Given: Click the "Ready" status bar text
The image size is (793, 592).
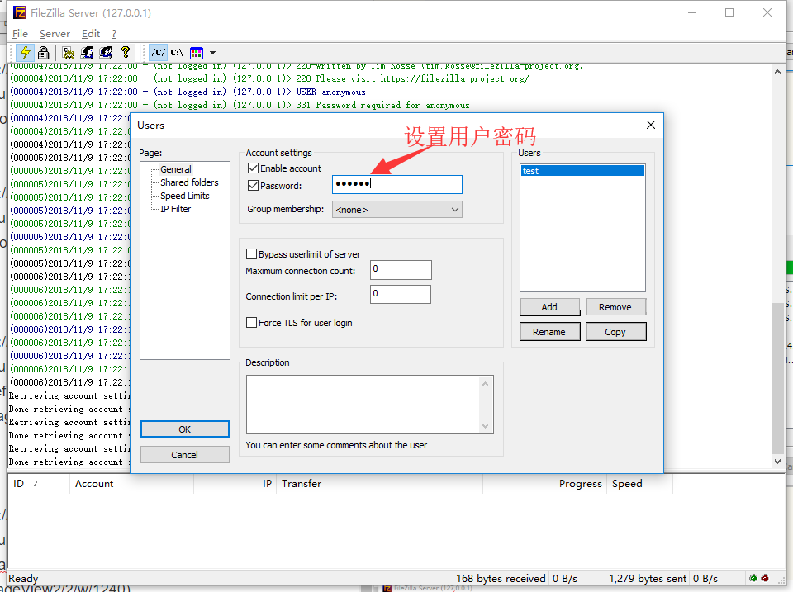Looking at the screenshot, I should tap(23, 578).
